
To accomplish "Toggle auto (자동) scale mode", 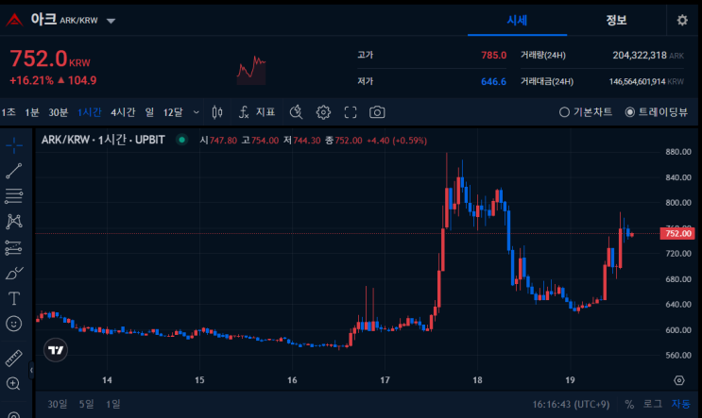I will [680, 404].
